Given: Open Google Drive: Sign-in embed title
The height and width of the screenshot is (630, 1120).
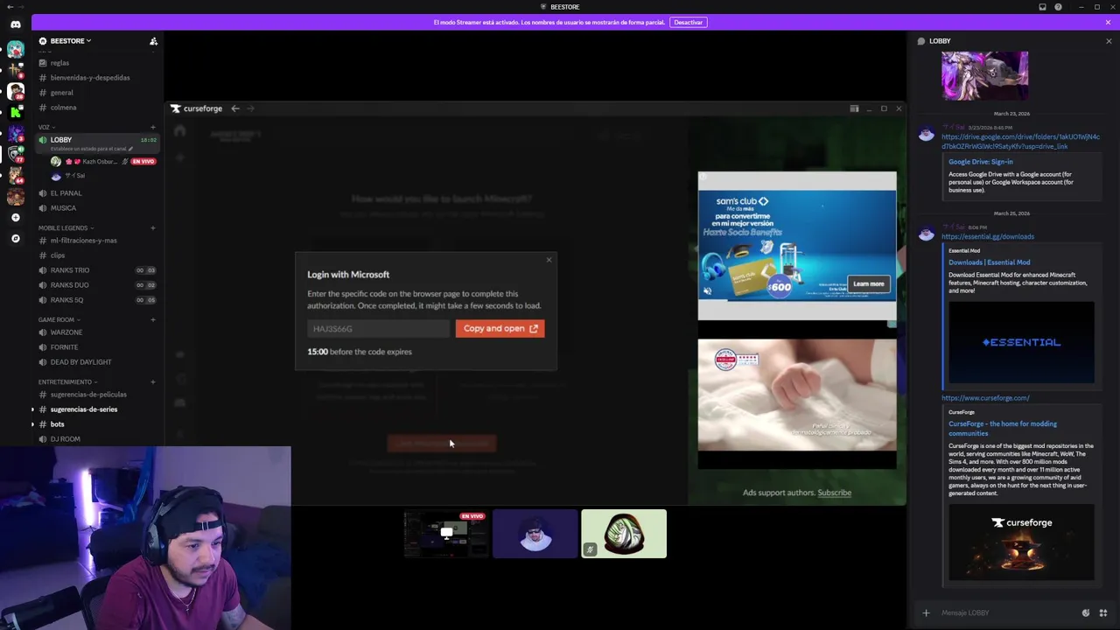Looking at the screenshot, I should (x=981, y=162).
